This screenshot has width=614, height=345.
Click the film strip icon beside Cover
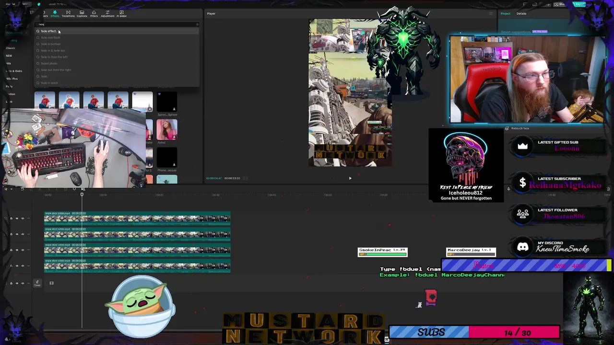pyautogui.click(x=51, y=283)
